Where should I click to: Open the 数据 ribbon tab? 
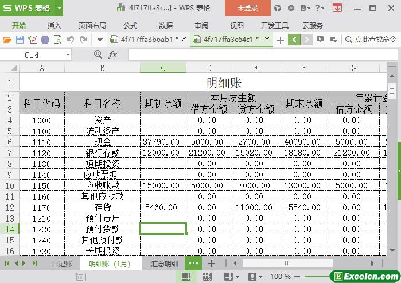click(166, 26)
